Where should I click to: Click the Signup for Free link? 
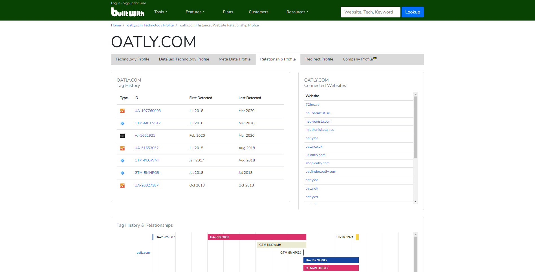[134, 3]
